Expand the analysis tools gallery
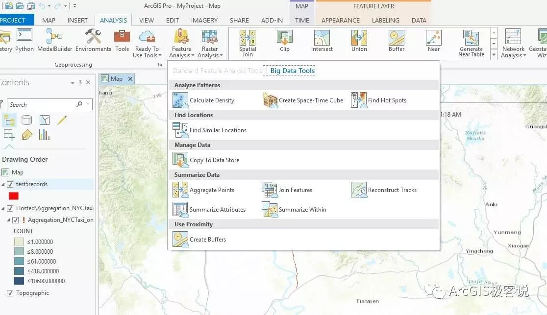The height and width of the screenshot is (315, 547). (x=494, y=55)
